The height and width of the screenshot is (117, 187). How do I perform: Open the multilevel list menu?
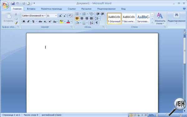tap(92, 14)
